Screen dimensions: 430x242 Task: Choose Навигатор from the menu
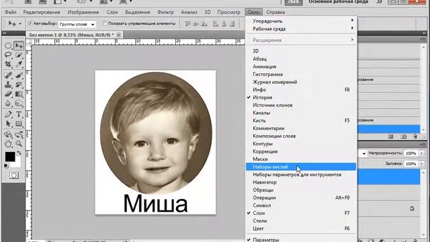tap(301, 182)
